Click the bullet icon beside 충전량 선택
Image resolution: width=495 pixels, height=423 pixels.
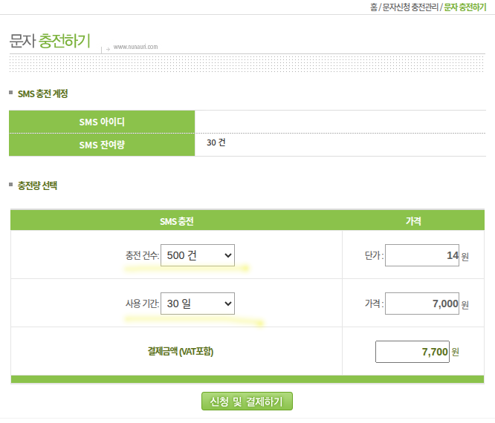pos(11,184)
